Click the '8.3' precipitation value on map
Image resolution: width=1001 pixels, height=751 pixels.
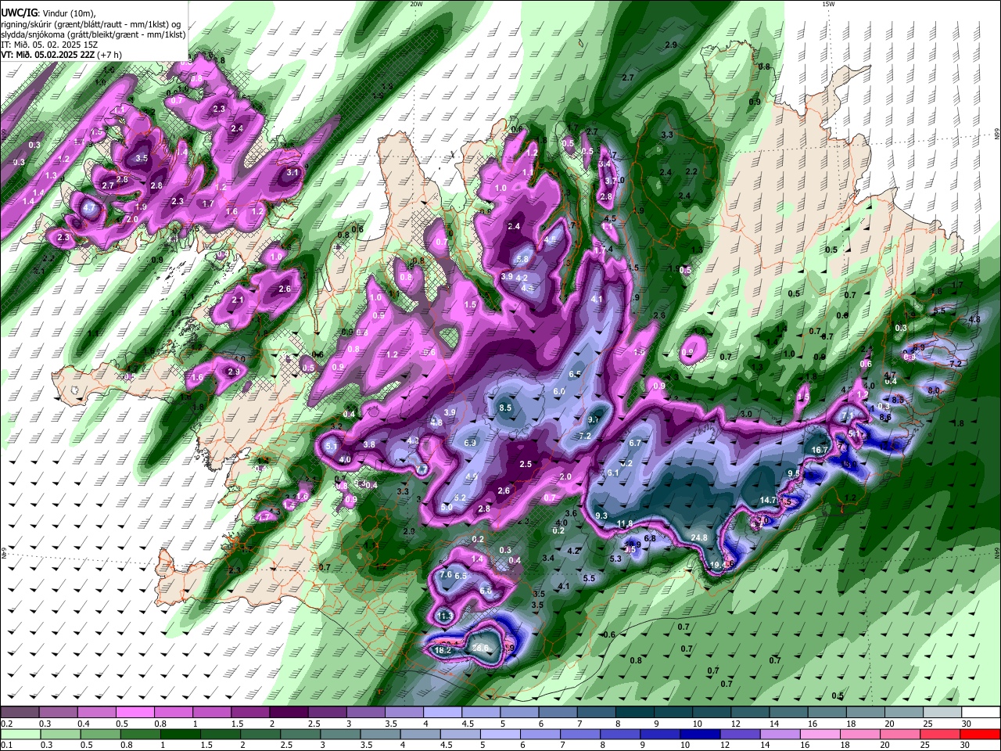pyautogui.click(x=897, y=400)
